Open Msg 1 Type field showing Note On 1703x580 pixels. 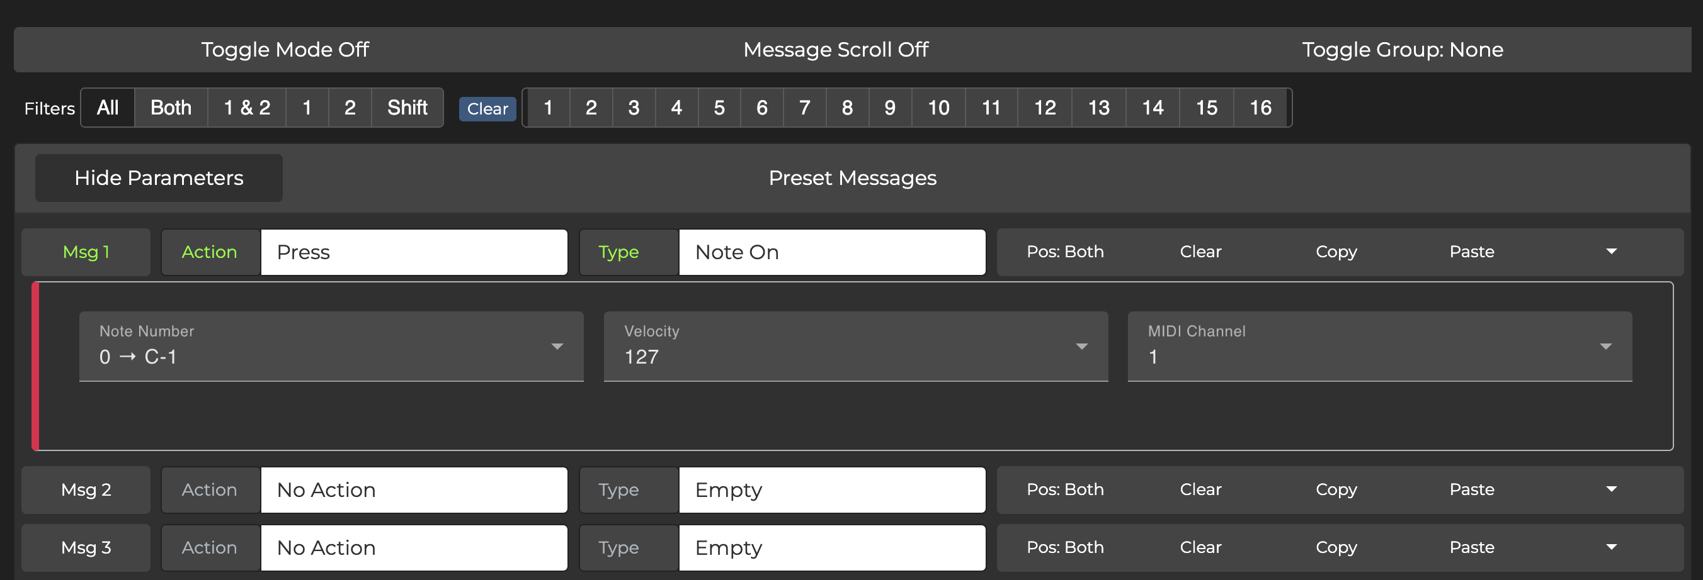pyautogui.click(x=832, y=252)
